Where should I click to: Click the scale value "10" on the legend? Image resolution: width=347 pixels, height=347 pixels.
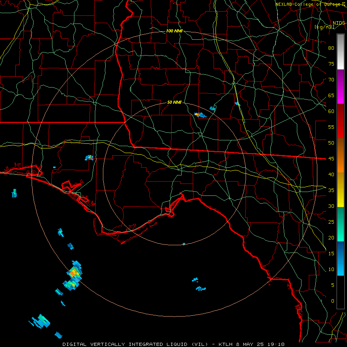331,270
